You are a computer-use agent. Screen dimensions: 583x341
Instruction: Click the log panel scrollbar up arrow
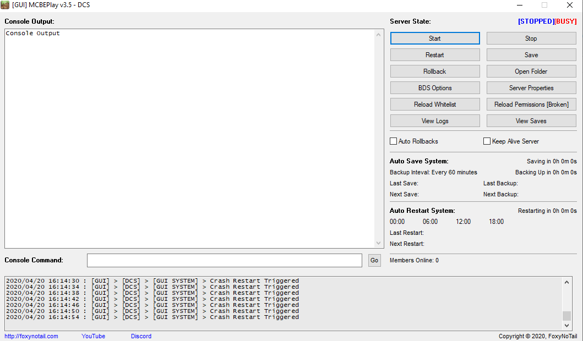coord(566,282)
